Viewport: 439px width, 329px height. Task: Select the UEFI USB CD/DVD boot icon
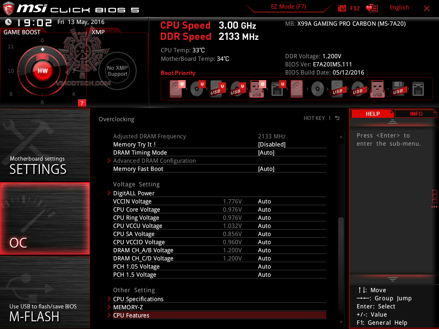238,89
